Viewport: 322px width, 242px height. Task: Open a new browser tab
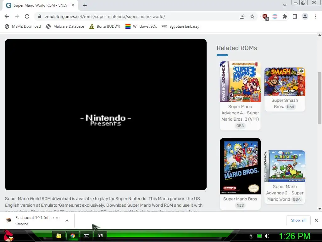(85, 5)
